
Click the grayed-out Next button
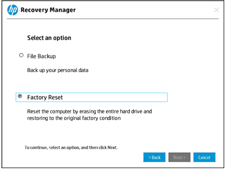coord(179,157)
